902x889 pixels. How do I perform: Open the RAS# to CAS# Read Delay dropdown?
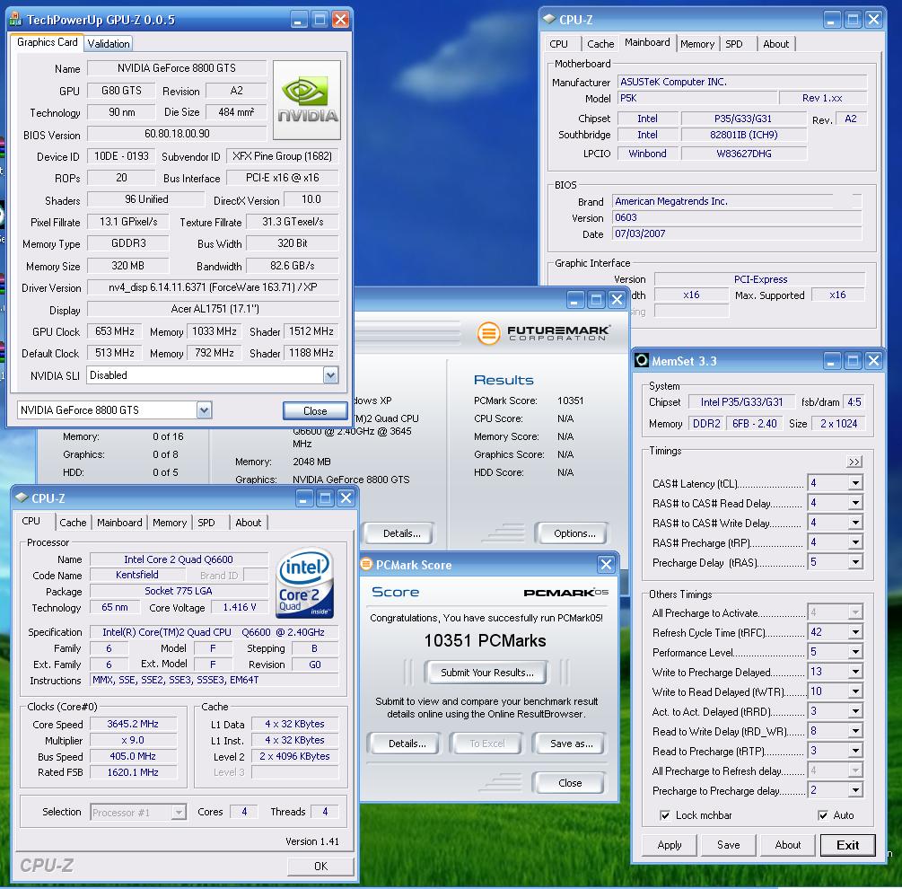[x=855, y=503]
